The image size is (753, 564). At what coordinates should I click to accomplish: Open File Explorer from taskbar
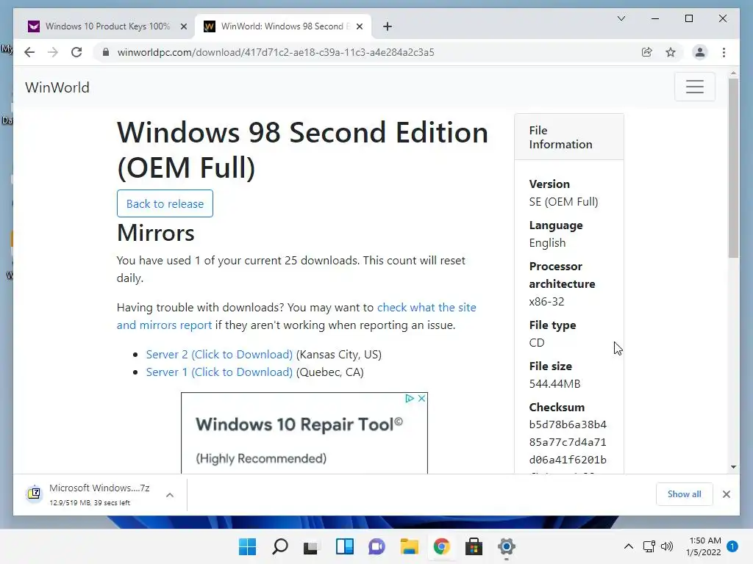coord(409,546)
